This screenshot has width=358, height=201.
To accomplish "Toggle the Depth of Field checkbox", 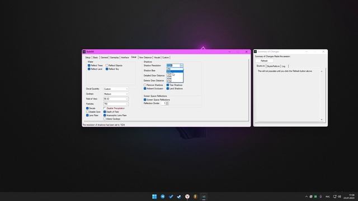I will point(105,112).
